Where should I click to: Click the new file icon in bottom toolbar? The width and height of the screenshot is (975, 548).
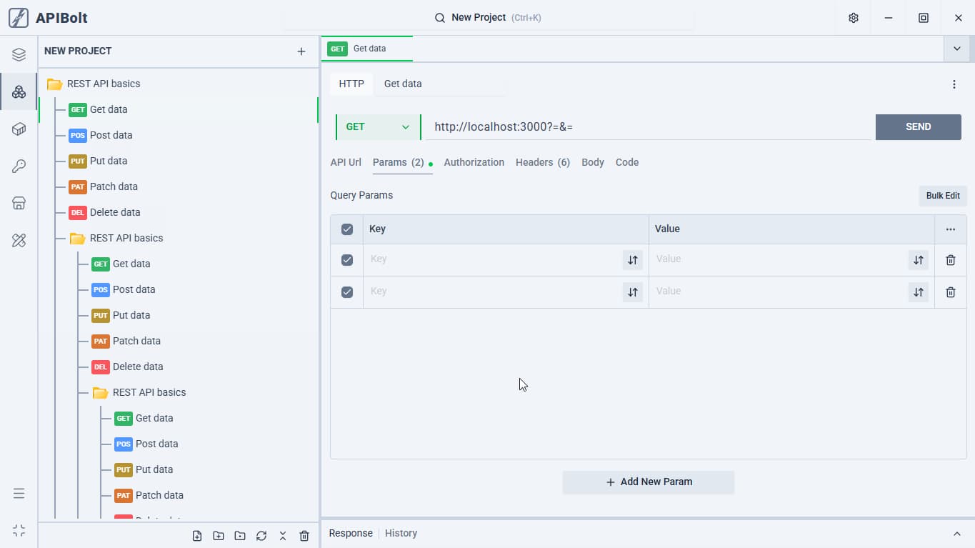[x=197, y=536]
